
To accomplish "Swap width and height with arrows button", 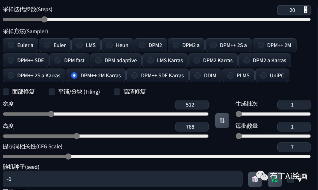I will point(222,121).
